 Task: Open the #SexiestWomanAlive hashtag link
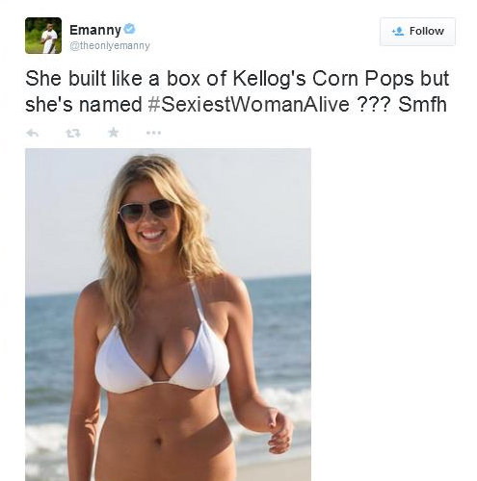coord(250,104)
